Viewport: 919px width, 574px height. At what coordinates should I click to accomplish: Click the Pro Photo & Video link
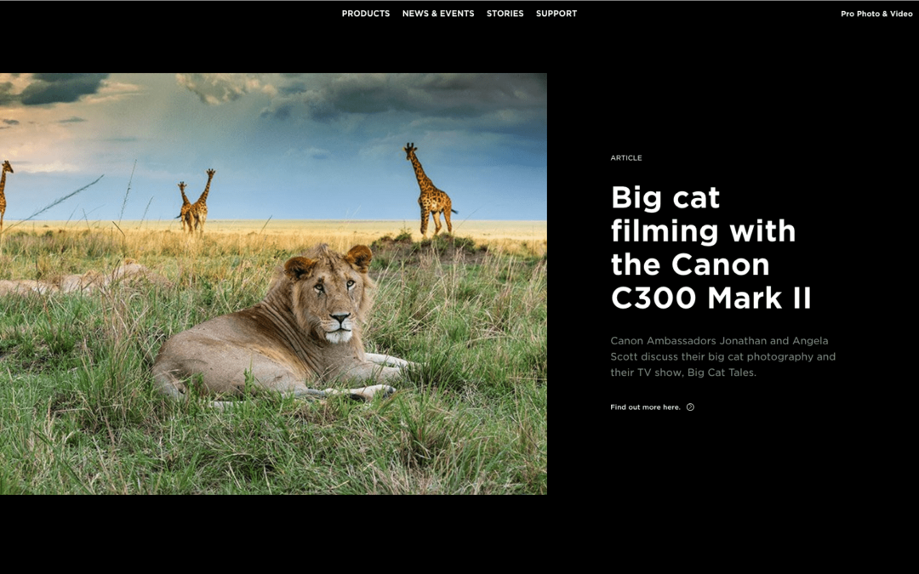pyautogui.click(x=876, y=14)
